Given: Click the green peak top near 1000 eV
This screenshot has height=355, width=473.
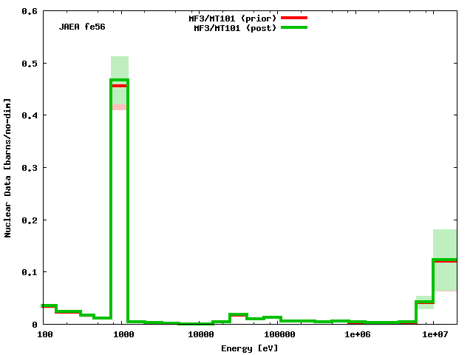Looking at the screenshot, I should point(120,80).
